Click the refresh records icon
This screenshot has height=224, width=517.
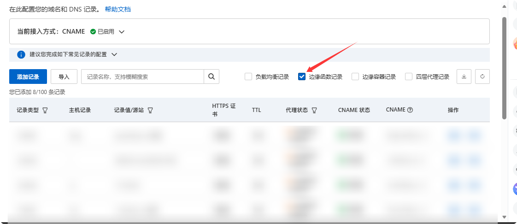coord(482,77)
